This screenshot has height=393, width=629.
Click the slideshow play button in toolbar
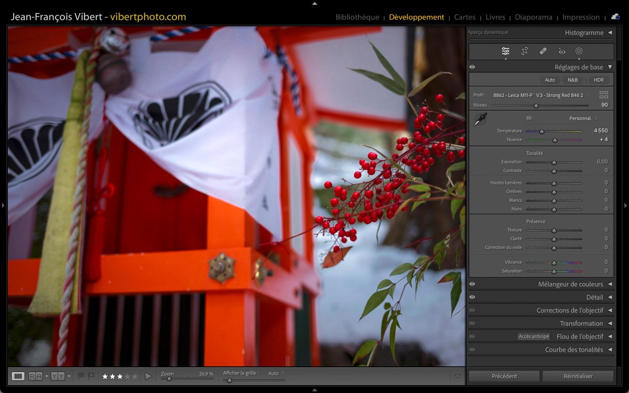pos(148,376)
